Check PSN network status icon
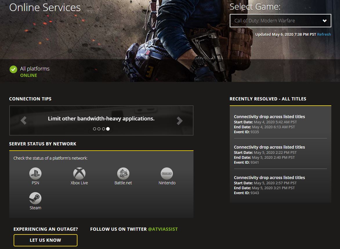Viewport: 340px width, 249px height. click(35, 174)
